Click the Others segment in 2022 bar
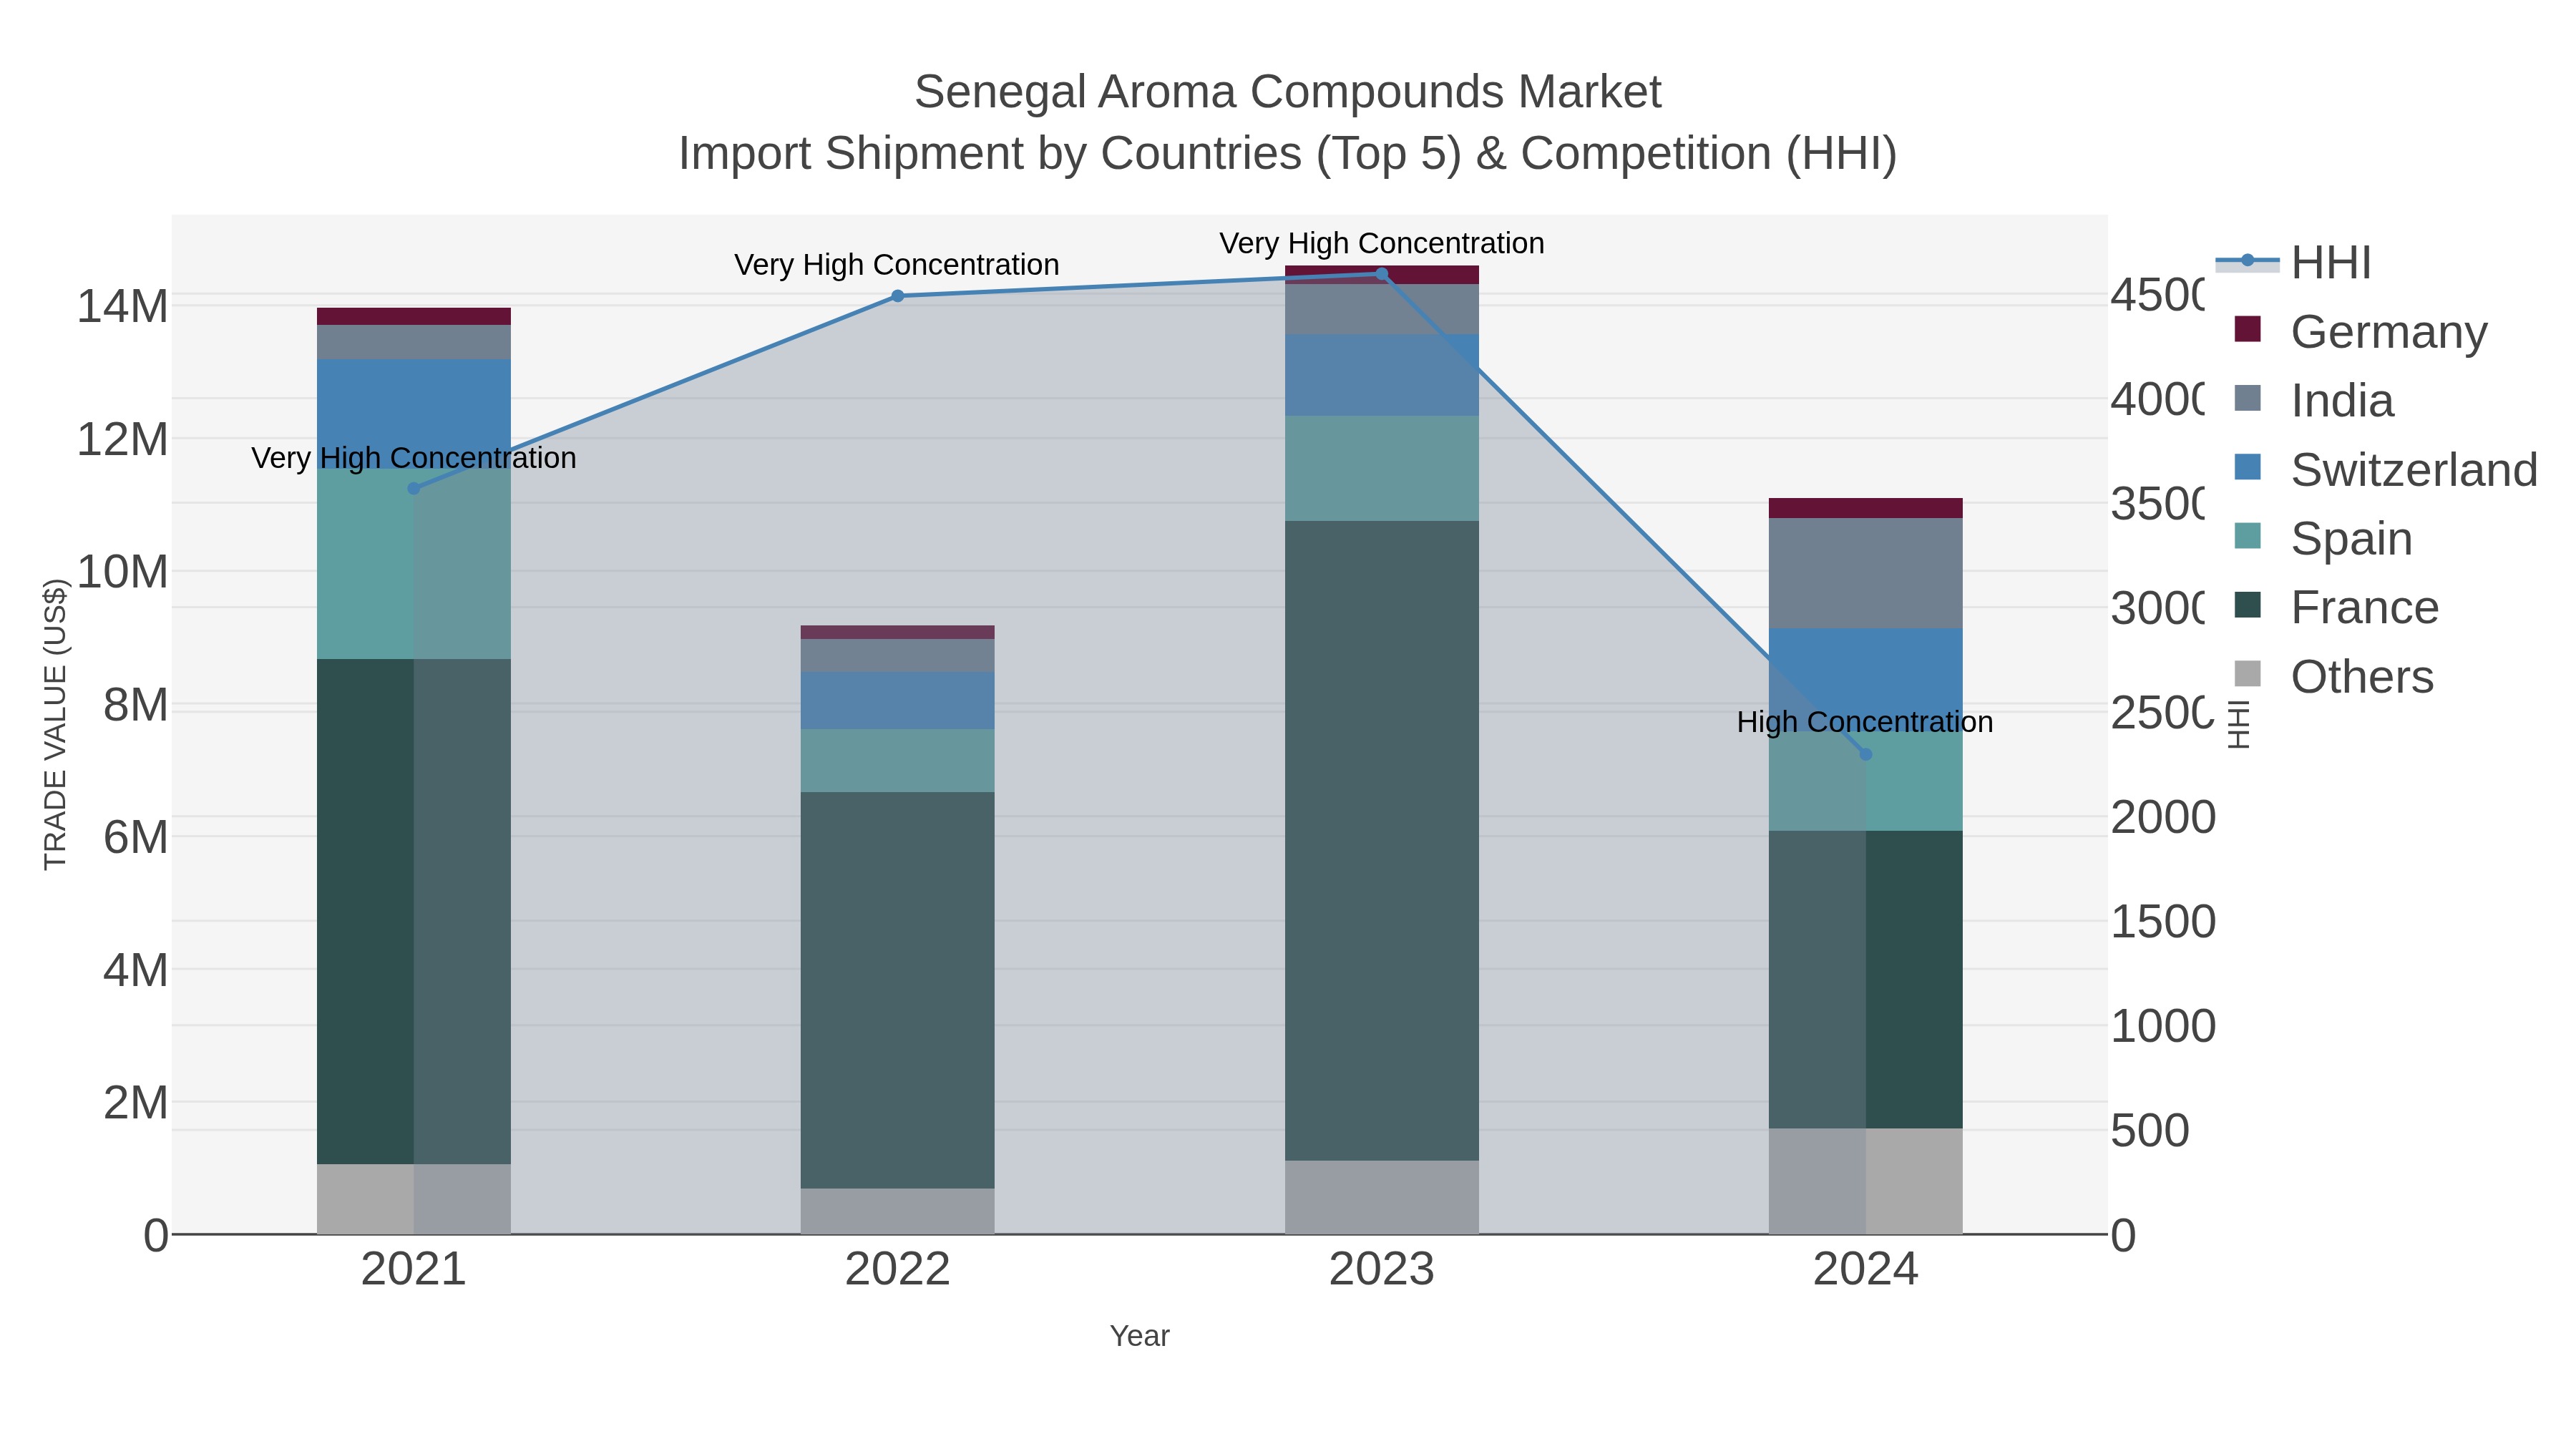Screen dimensions: 2576x1449 898,1211
